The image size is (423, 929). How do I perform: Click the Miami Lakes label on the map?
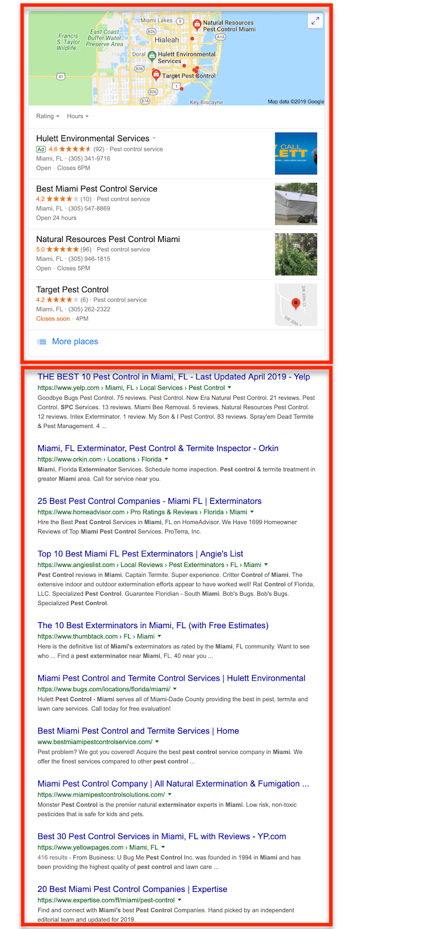pos(157,20)
